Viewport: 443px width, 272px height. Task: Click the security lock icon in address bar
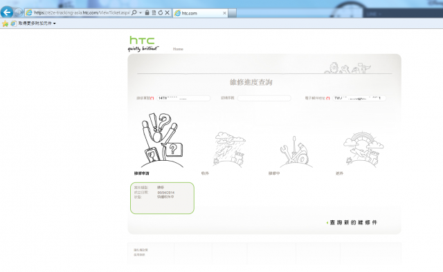tap(147, 12)
